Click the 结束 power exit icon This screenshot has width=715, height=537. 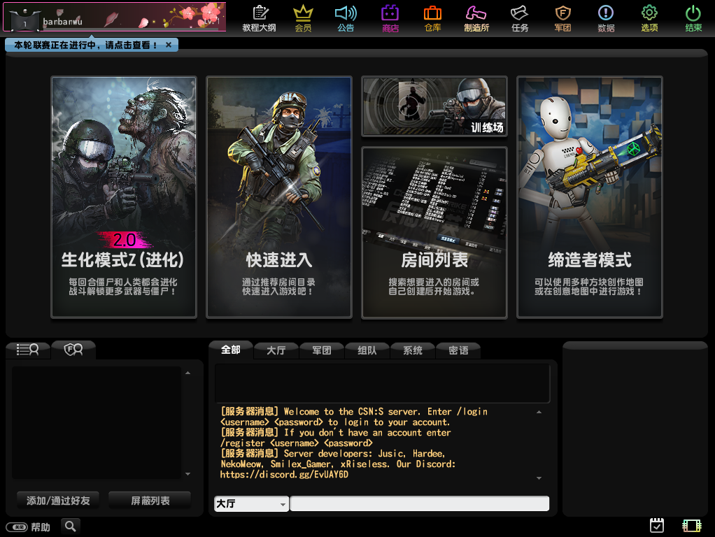pyautogui.click(x=693, y=17)
